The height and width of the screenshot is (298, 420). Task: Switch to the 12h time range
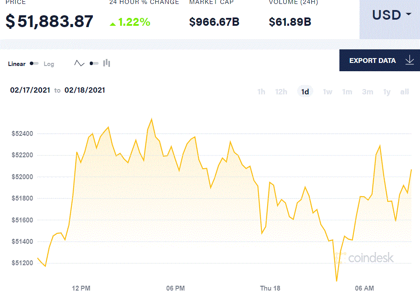tap(281, 92)
